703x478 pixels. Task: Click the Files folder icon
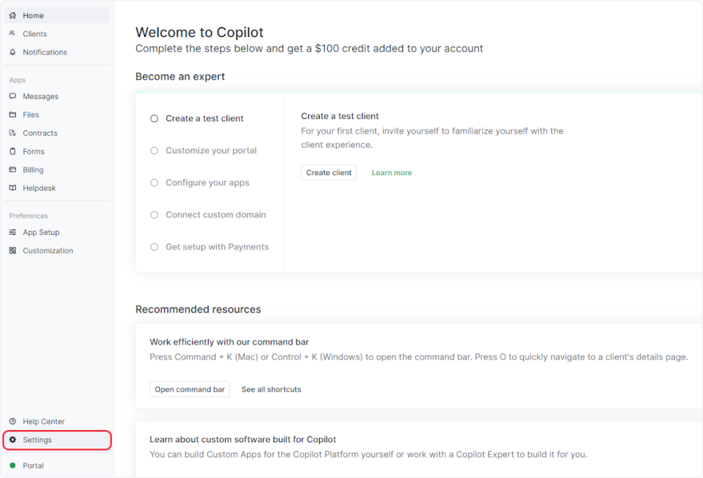pyautogui.click(x=12, y=115)
